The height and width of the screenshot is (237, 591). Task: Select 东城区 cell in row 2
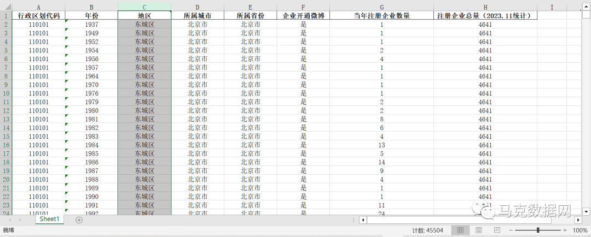144,24
